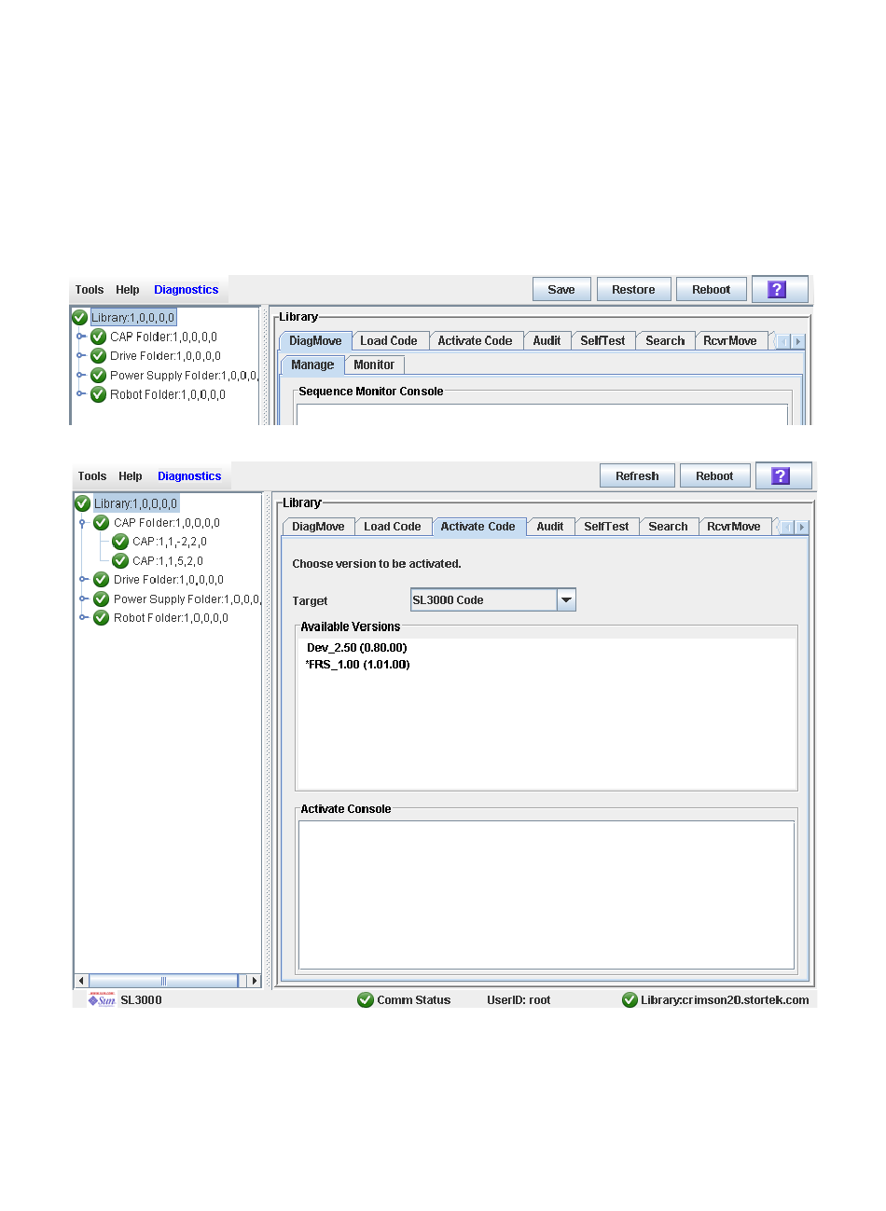Switch to the Monitor sub-tab
Viewport: 886px width, 1211px height.
point(374,365)
